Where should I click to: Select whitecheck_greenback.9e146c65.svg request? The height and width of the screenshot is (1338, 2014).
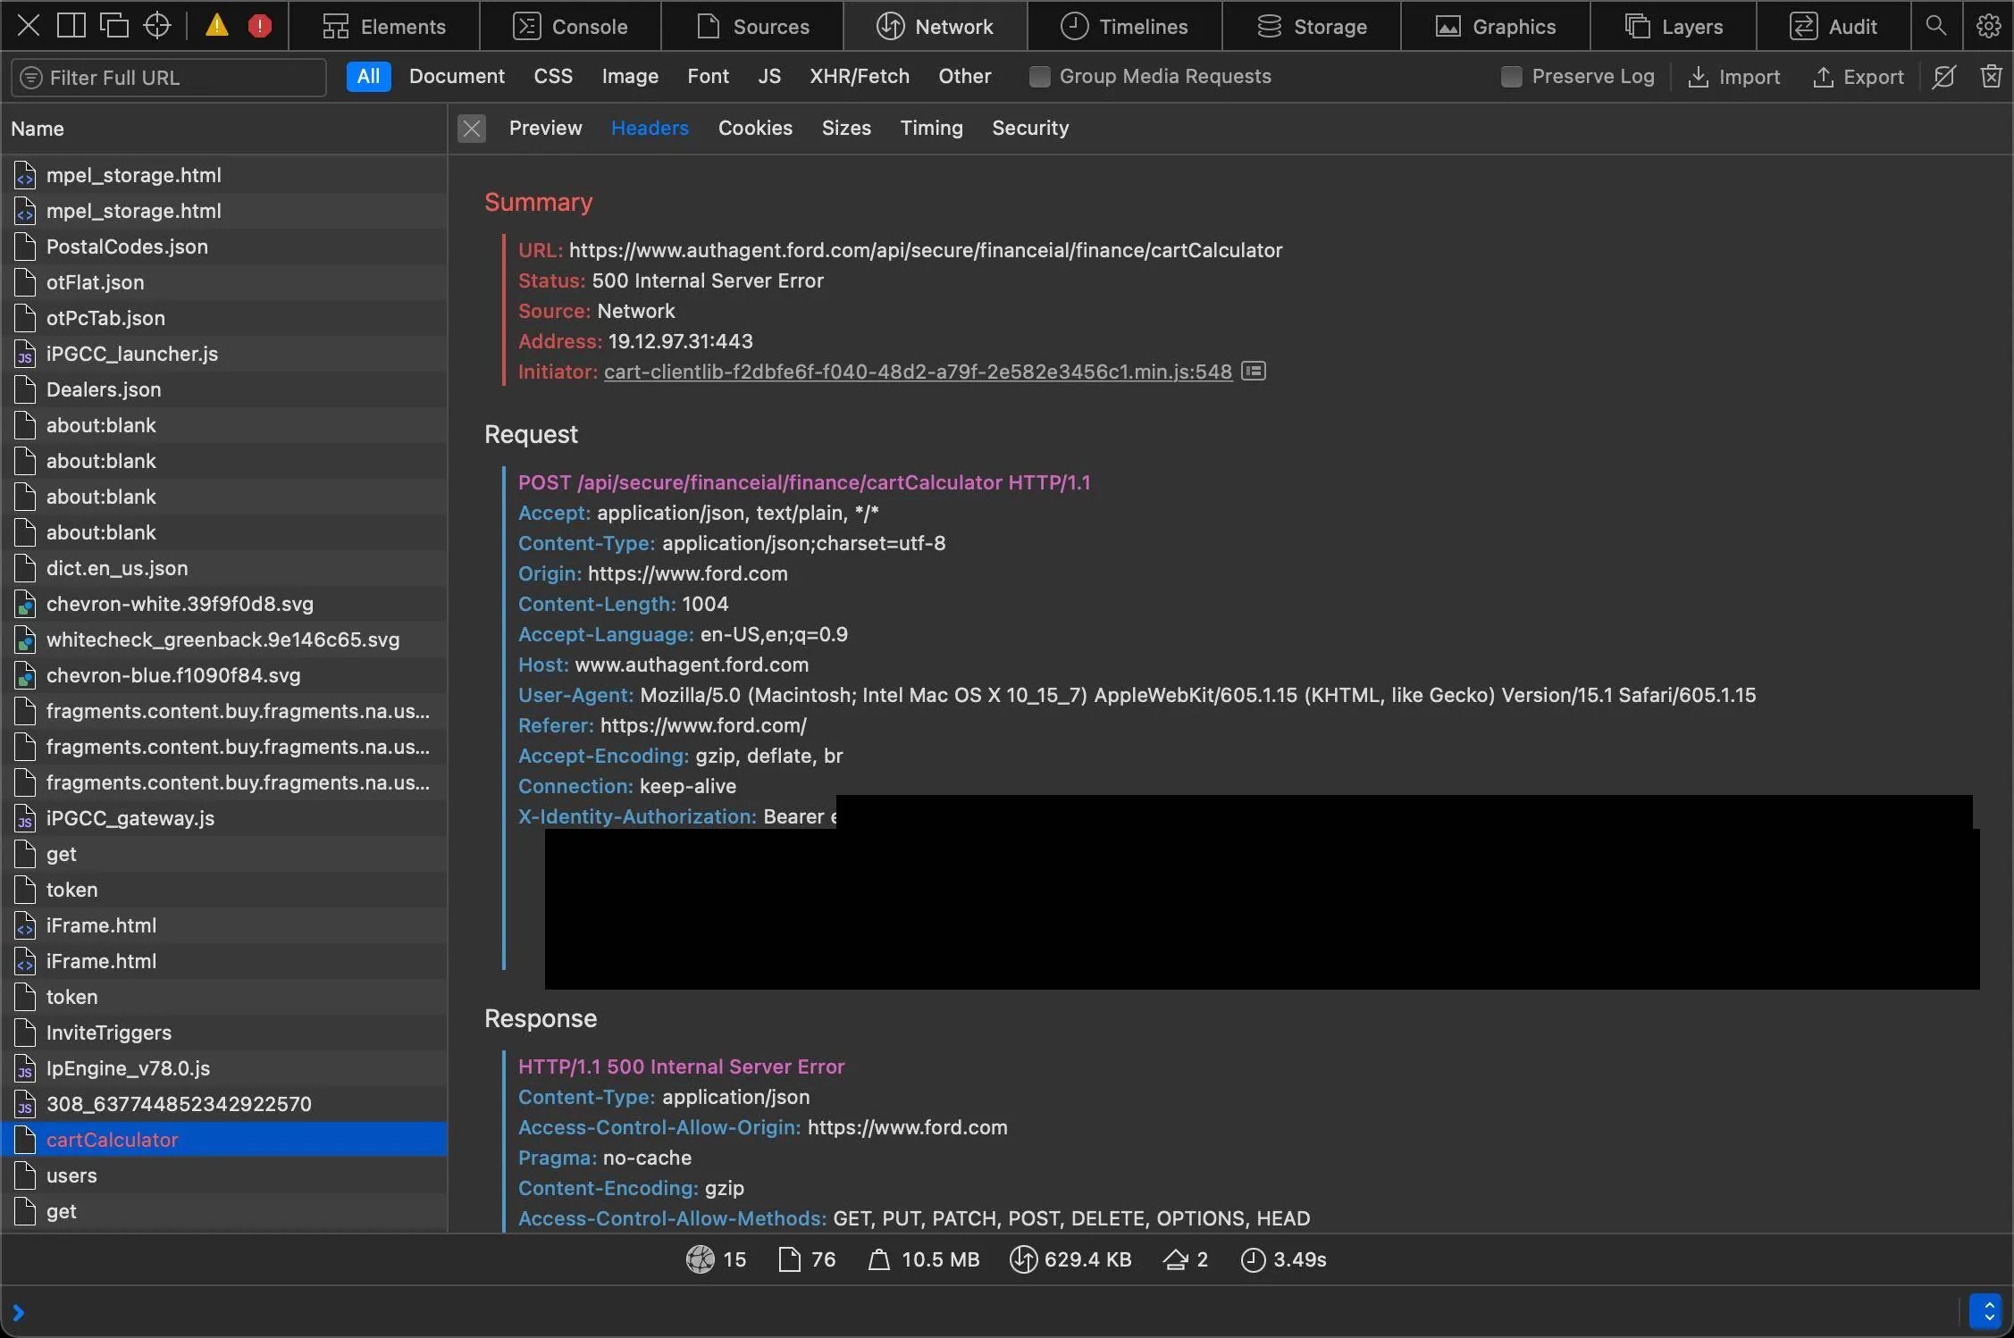223,640
